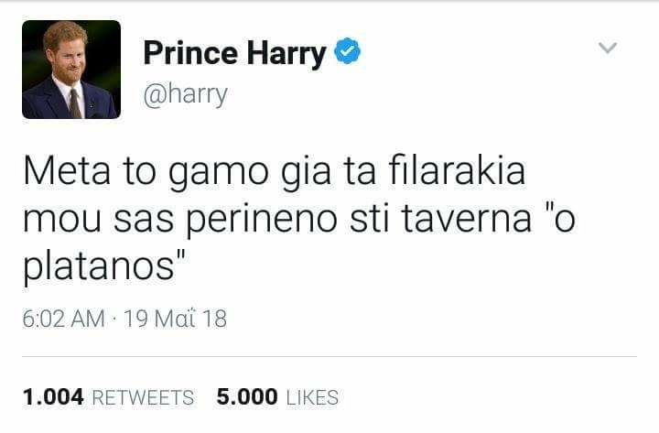Select the word "platanos" in the tweet
Image resolution: width=659 pixels, height=433 pixels.
tap(99, 267)
